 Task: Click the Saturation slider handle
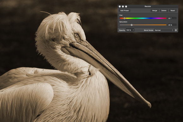(132, 25)
